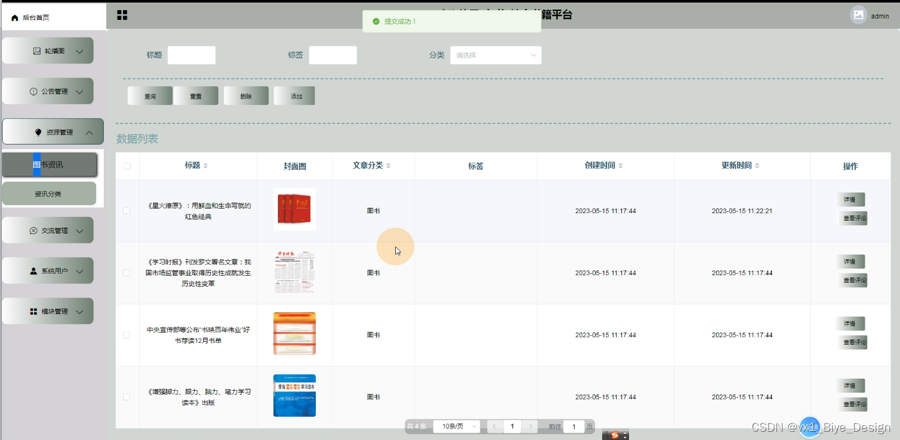900x440 pixels.
Task: Click the picture icon beside 轮播图
Action: (x=37, y=51)
